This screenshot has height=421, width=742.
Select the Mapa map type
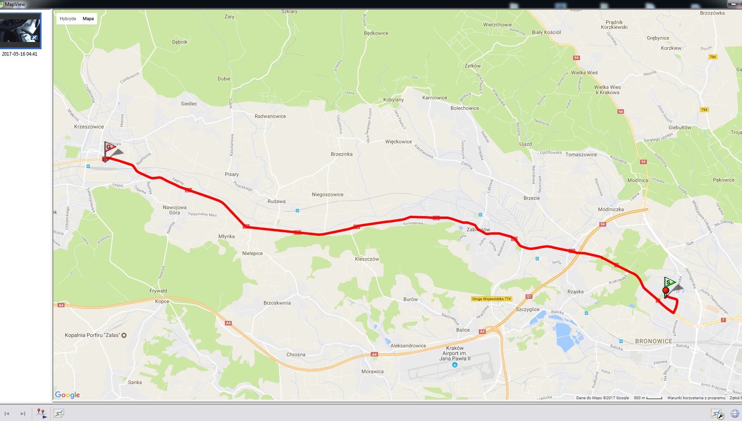[88, 19]
